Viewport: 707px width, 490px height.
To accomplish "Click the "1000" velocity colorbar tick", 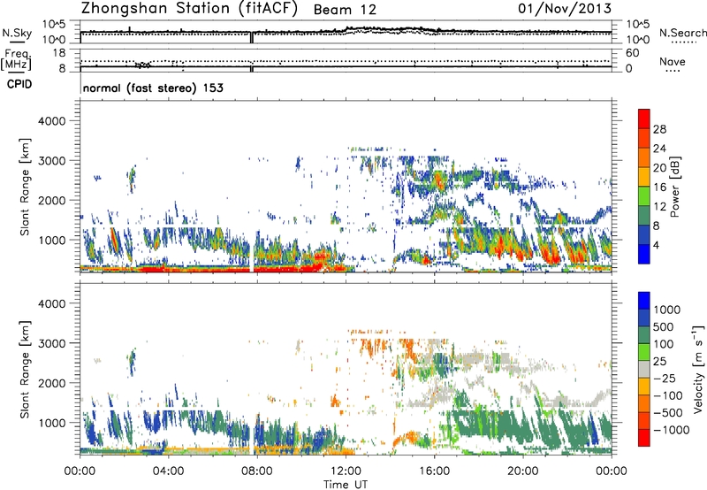I will [x=667, y=310].
